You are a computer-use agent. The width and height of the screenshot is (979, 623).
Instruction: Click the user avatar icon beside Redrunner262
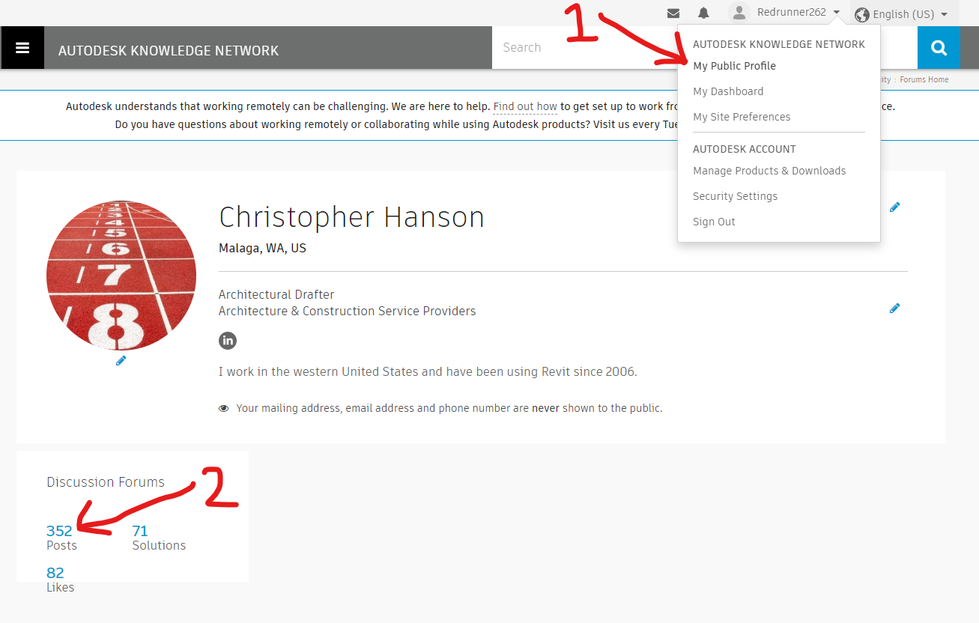coord(739,13)
